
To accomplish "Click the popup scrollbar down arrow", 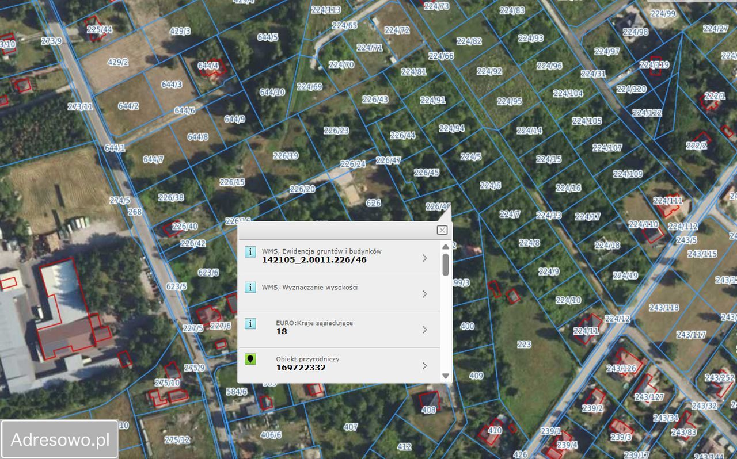I will pyautogui.click(x=445, y=376).
